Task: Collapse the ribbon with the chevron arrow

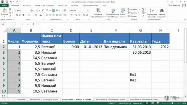Action: click(x=185, y=20)
